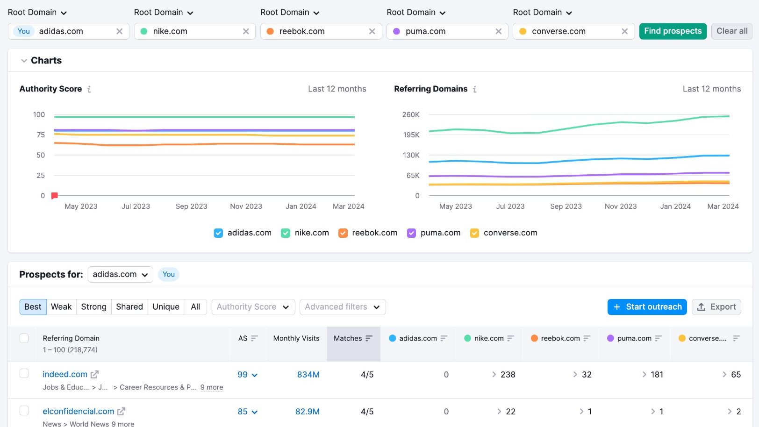Open the Authority Score filter dropdown

tap(253, 307)
